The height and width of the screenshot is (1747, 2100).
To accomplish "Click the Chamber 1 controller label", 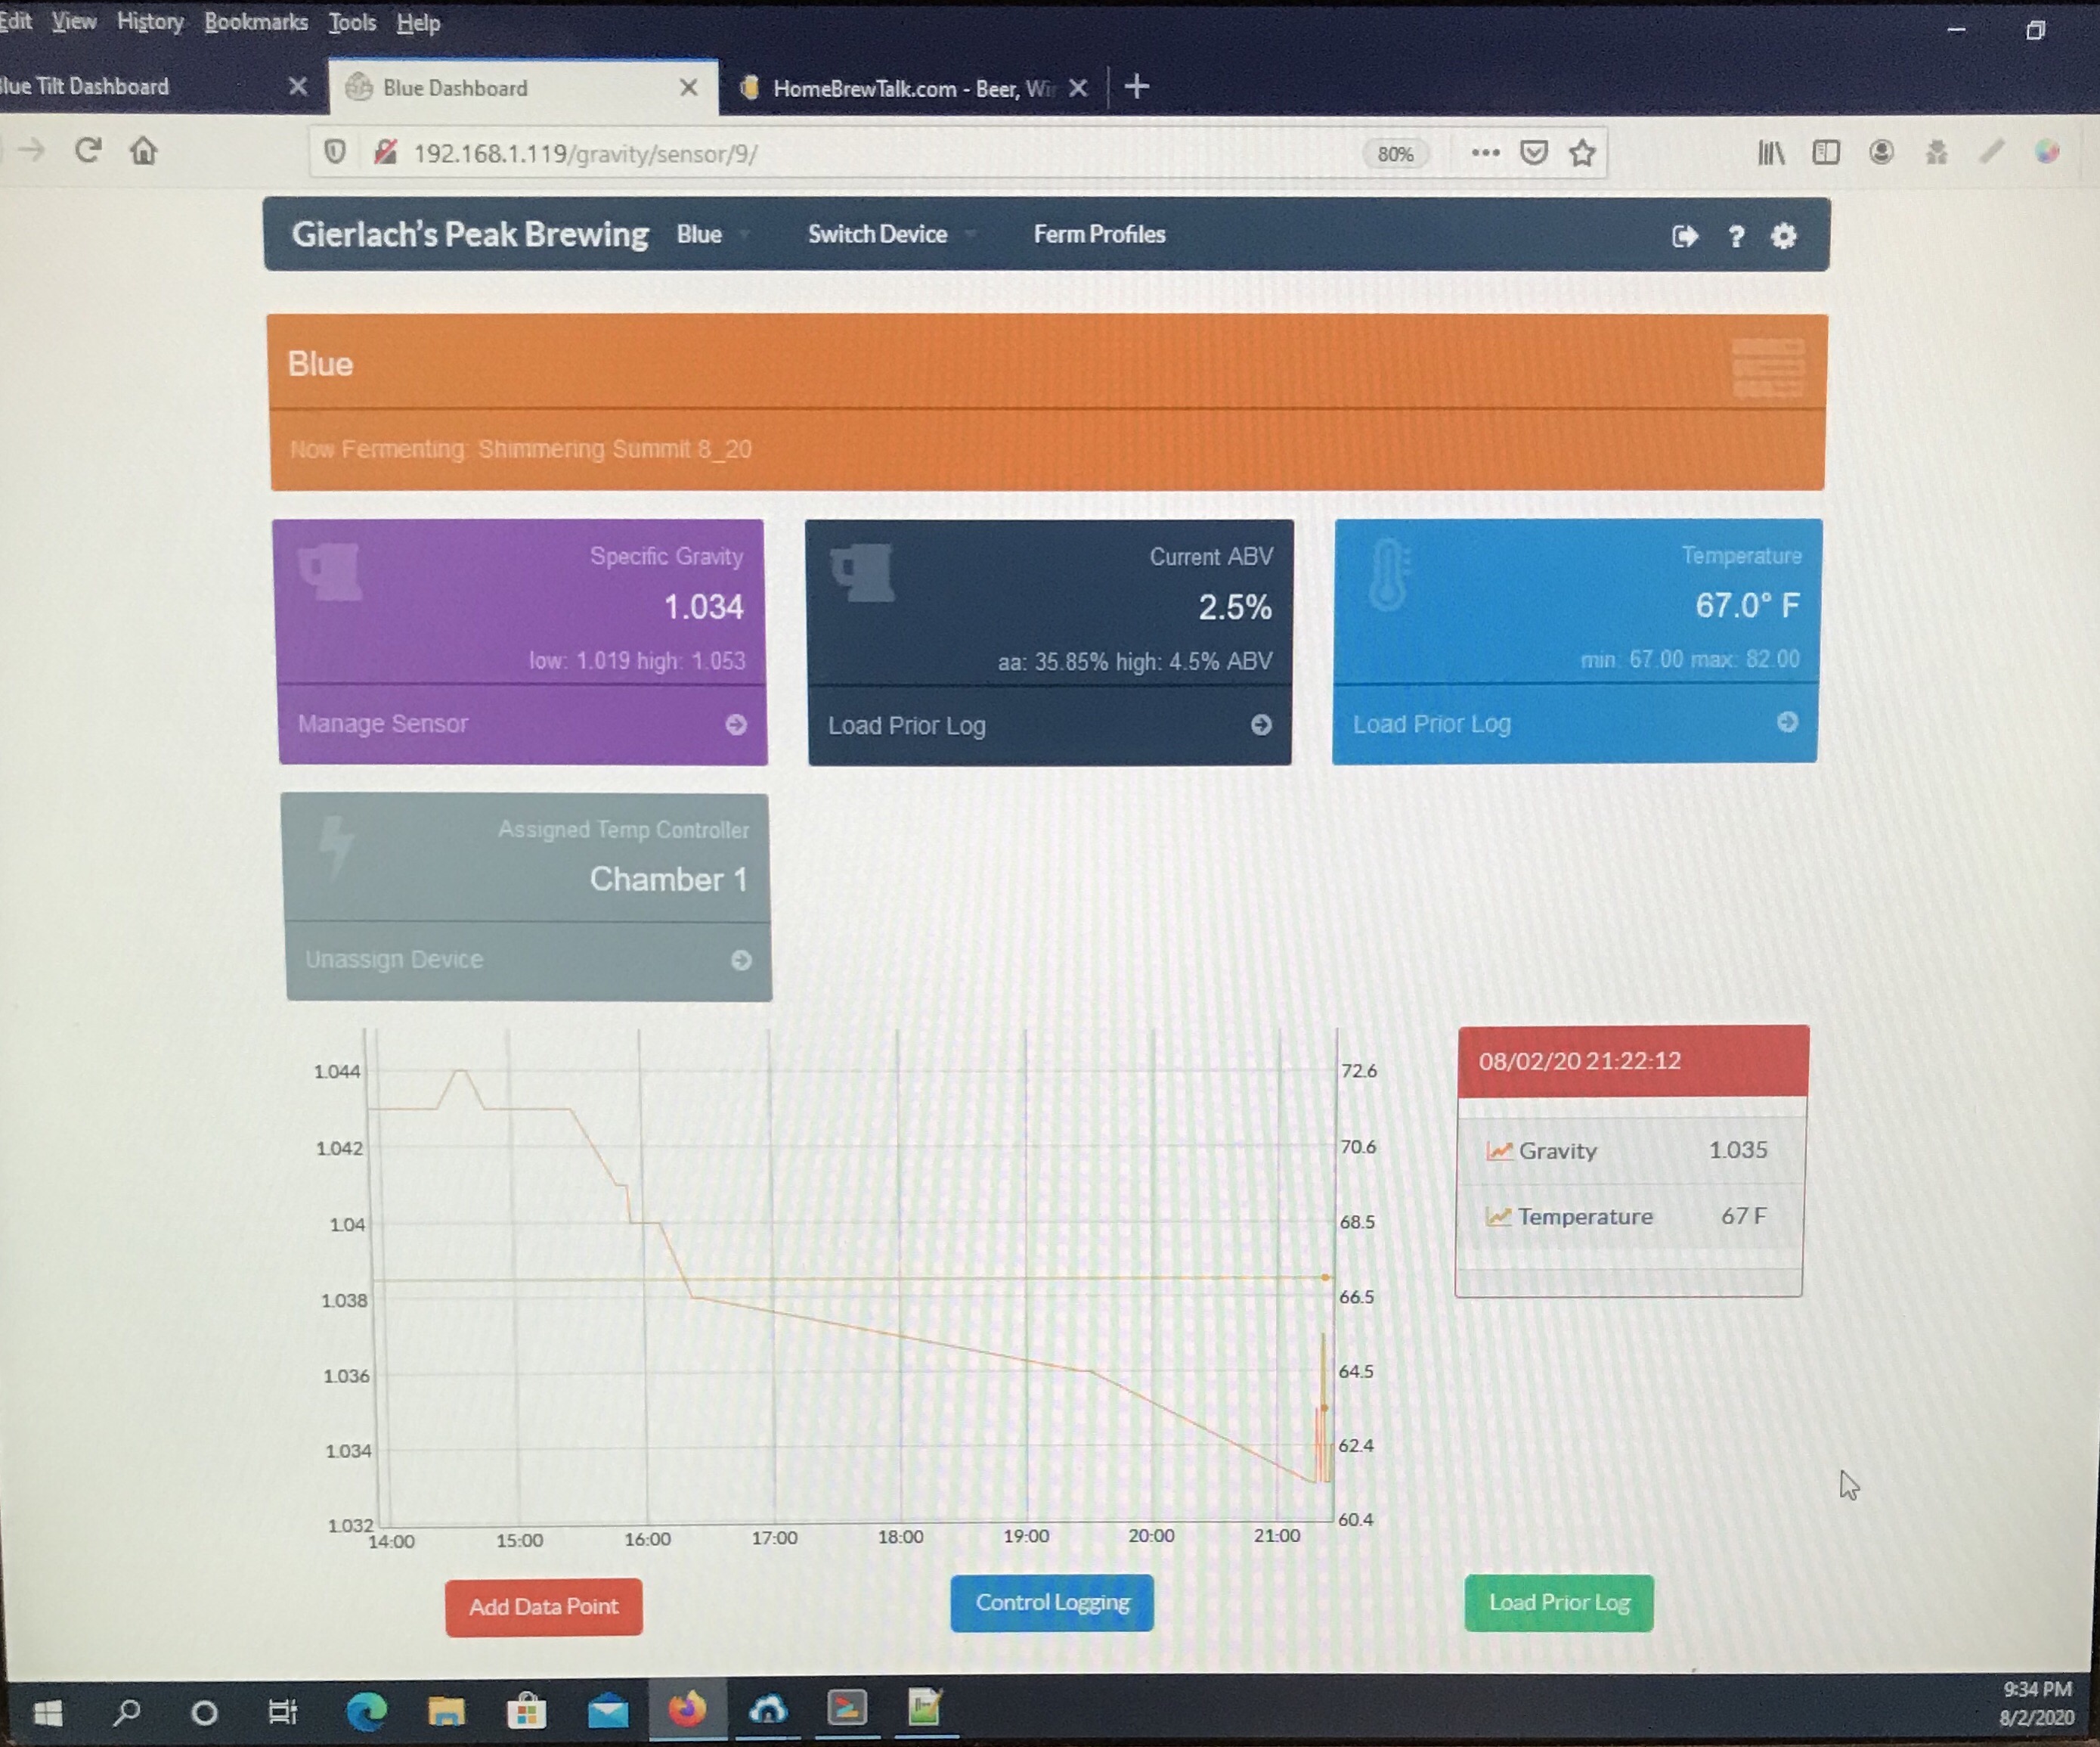I will pos(668,880).
